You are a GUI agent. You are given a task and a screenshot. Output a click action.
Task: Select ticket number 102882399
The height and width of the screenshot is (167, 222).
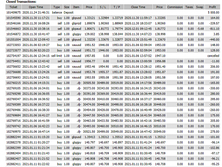13,148
